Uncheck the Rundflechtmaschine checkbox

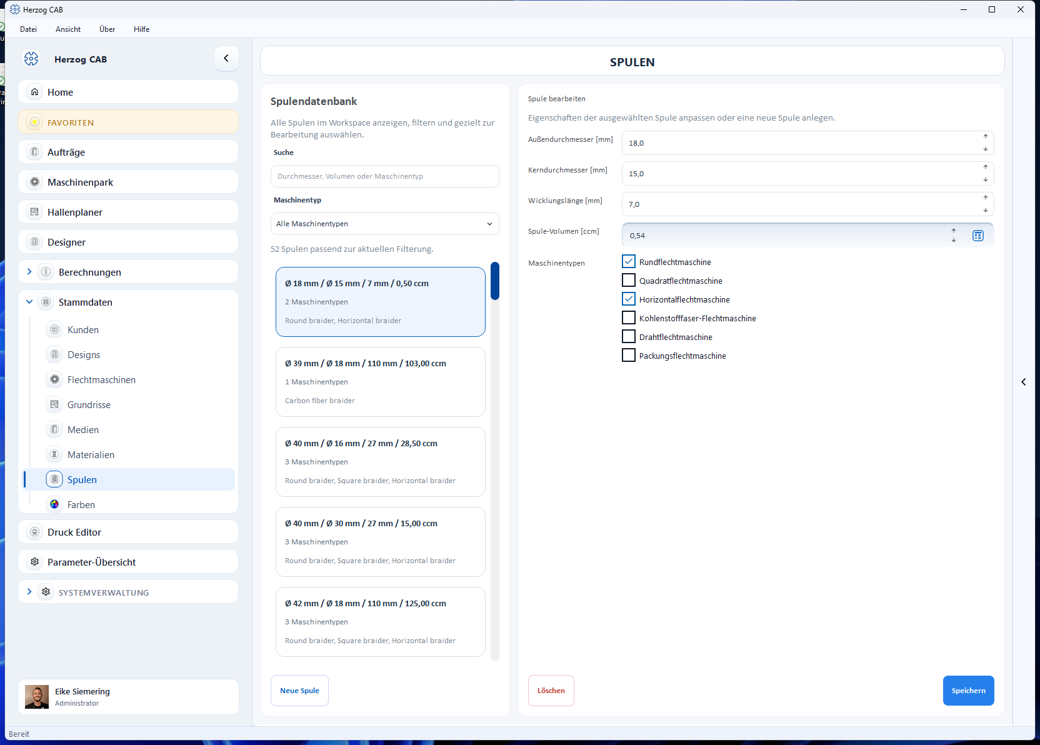click(x=629, y=262)
